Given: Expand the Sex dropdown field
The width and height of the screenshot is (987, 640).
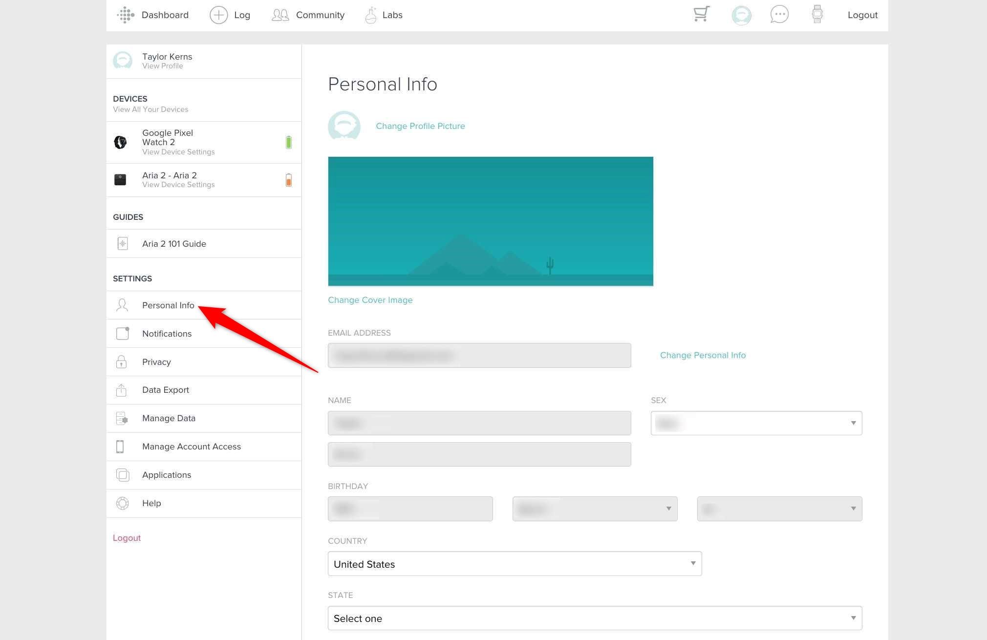Looking at the screenshot, I should 851,423.
